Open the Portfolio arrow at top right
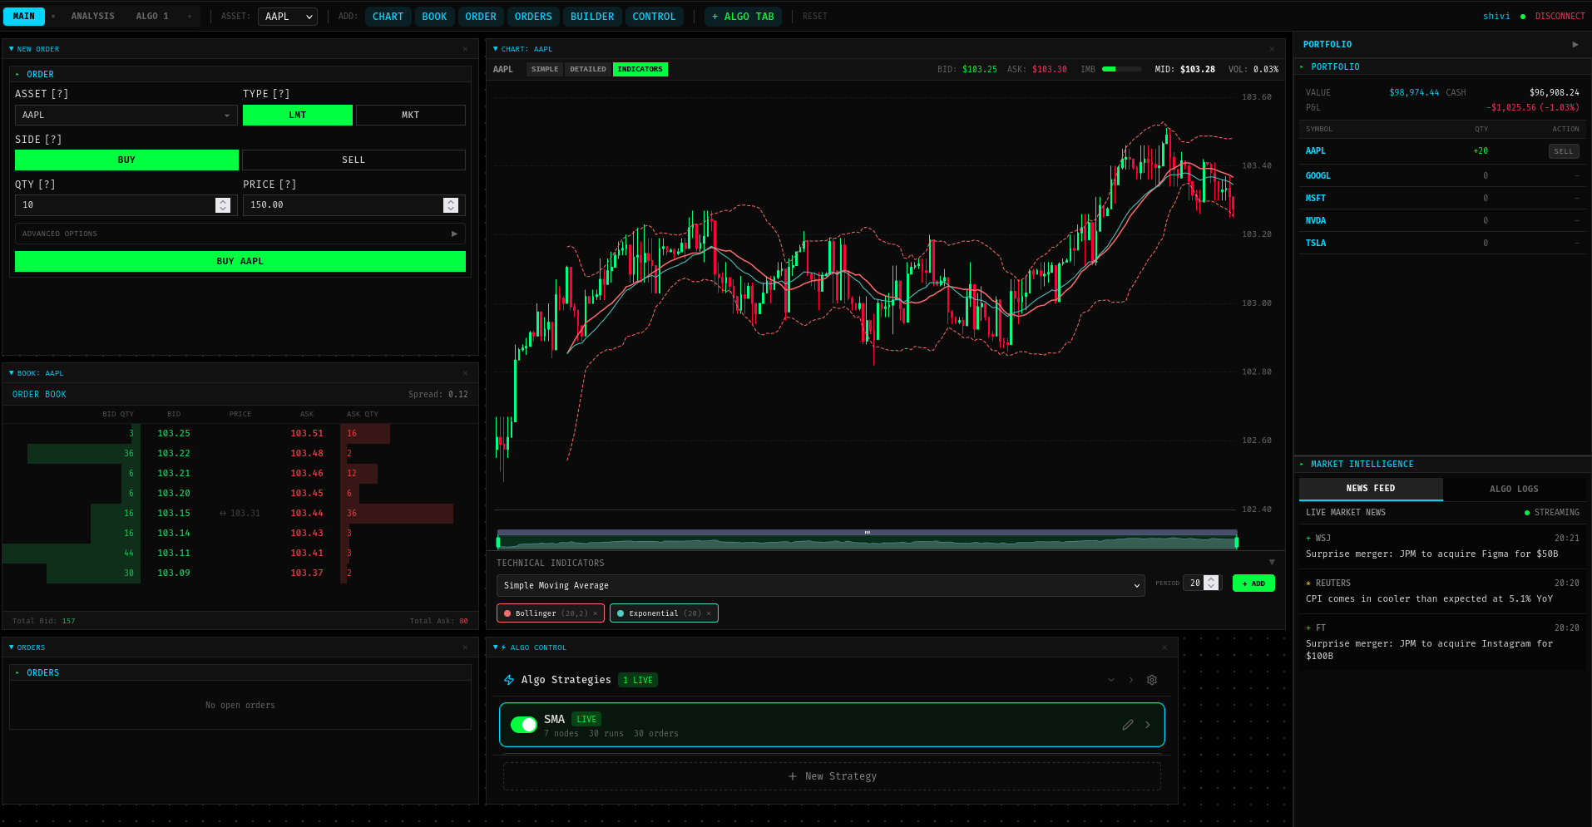This screenshot has height=827, width=1592. pyautogui.click(x=1575, y=44)
